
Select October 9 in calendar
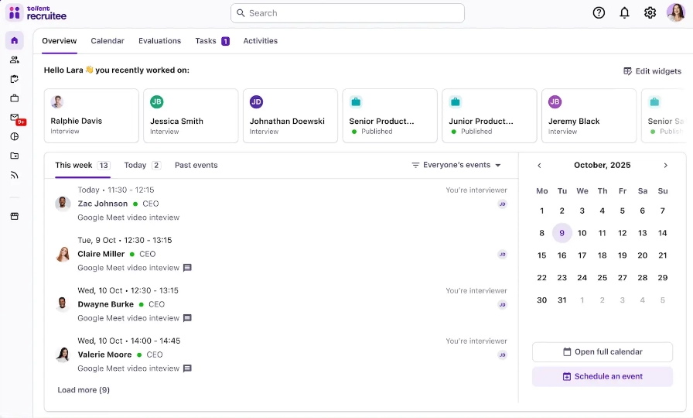pyautogui.click(x=562, y=233)
